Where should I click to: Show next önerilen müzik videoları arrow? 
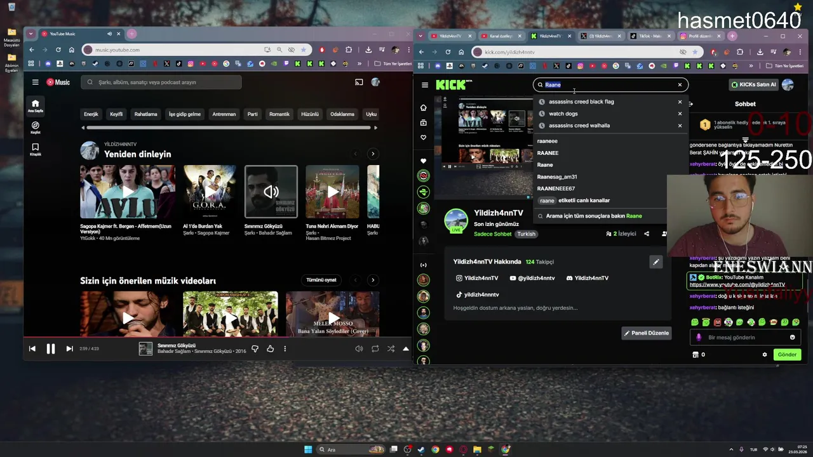pyautogui.click(x=373, y=280)
